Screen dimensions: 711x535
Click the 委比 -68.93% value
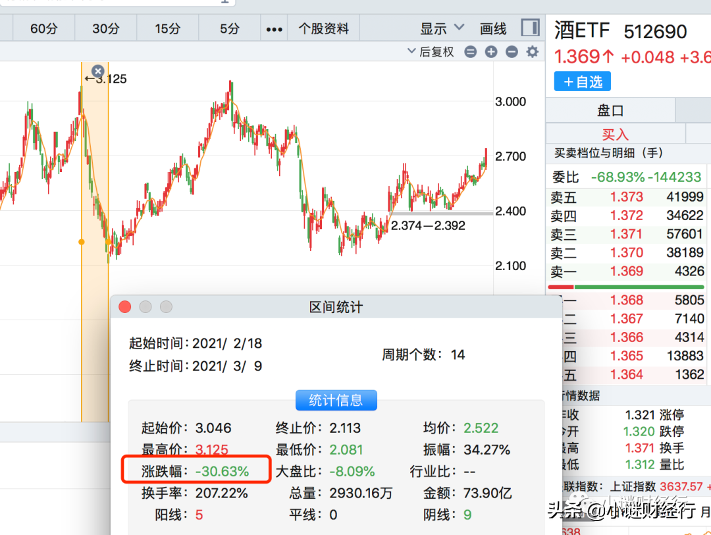[x=618, y=177]
